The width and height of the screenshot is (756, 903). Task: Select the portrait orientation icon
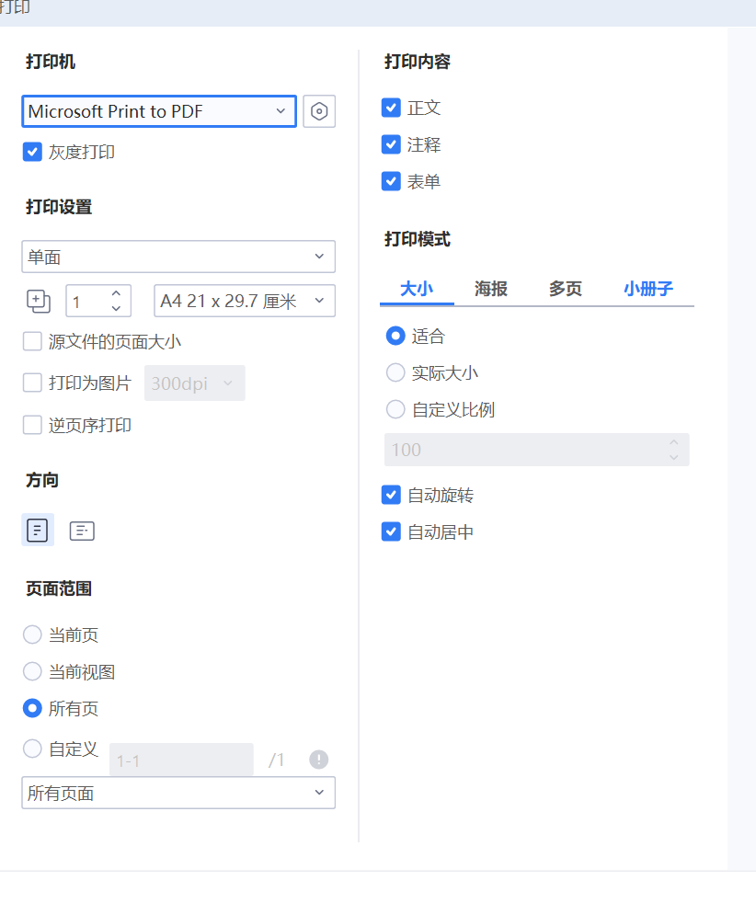point(38,530)
